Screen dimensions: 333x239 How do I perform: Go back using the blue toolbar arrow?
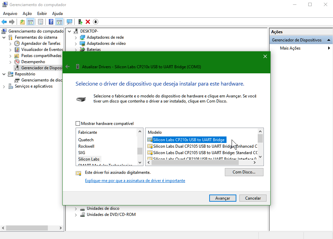[x=4, y=22]
